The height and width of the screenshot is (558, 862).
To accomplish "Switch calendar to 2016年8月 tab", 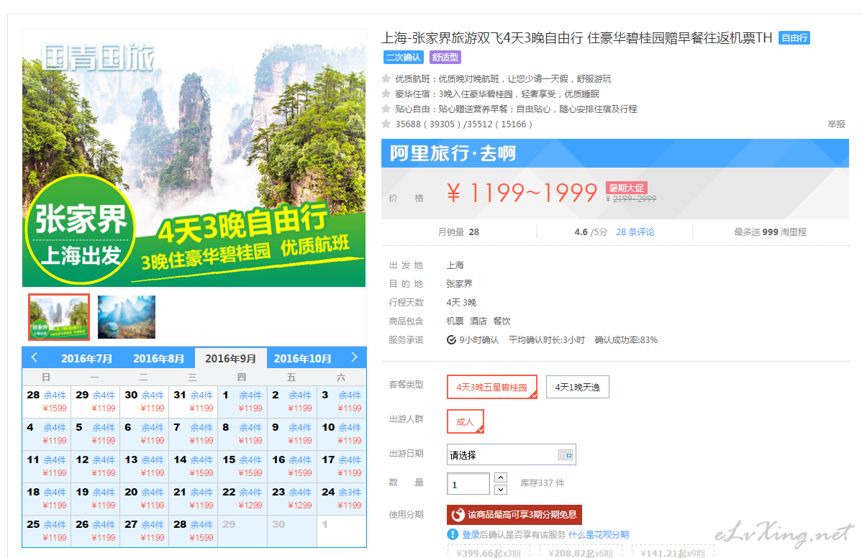I will (158, 358).
